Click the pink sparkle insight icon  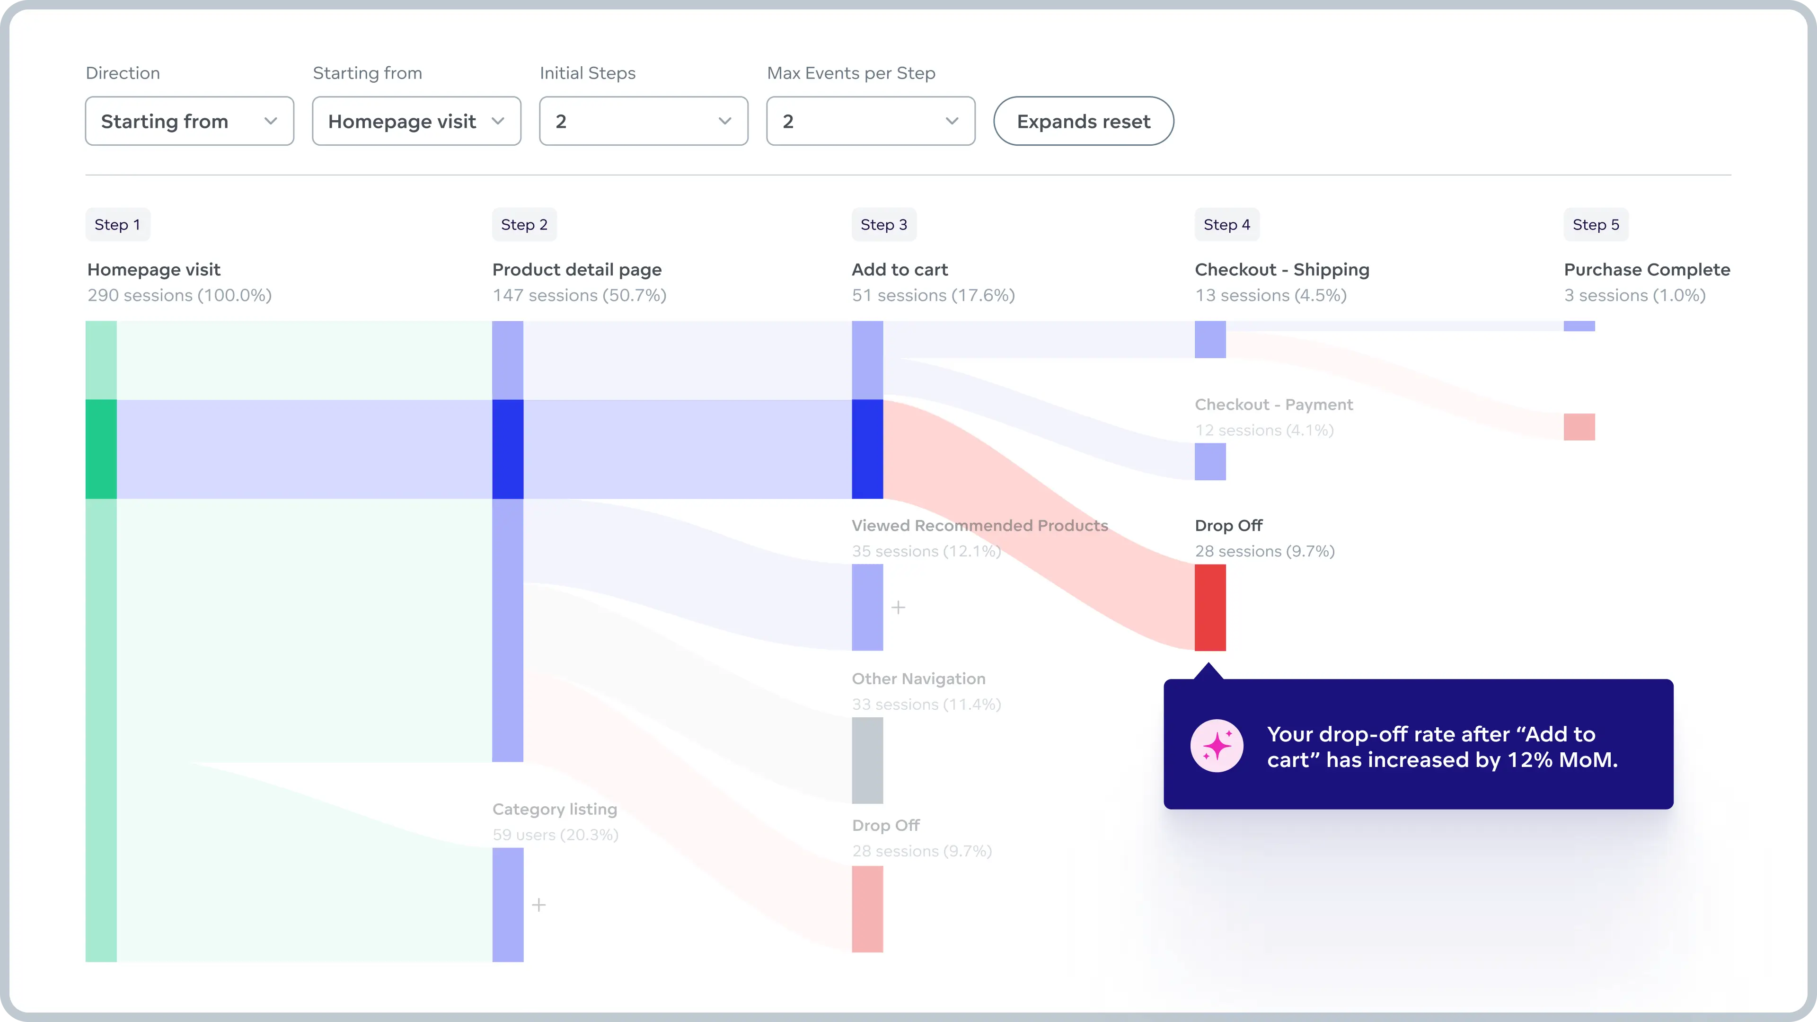pyautogui.click(x=1217, y=746)
